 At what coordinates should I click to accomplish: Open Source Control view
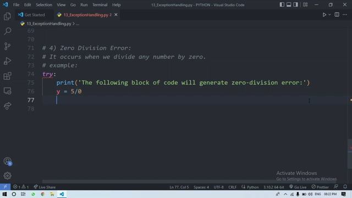tap(7, 46)
